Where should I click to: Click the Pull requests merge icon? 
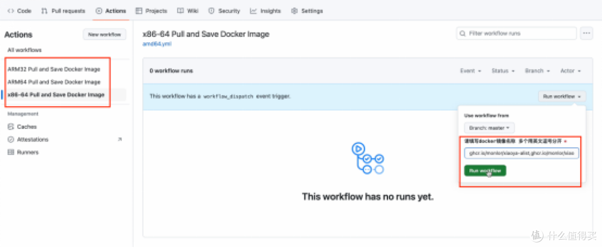44,11
